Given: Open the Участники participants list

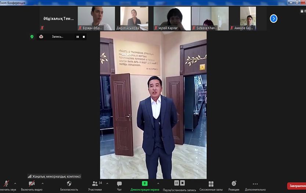Looking at the screenshot, I should pyautogui.click(x=95, y=184).
